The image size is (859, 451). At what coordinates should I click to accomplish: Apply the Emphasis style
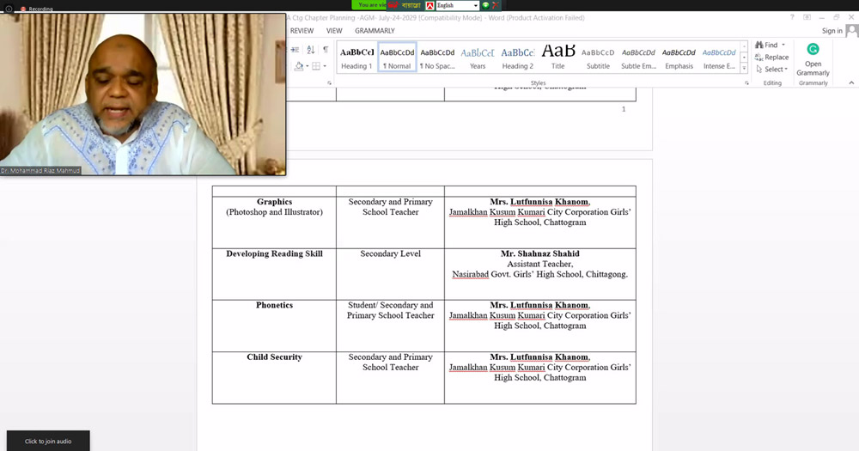pyautogui.click(x=679, y=58)
